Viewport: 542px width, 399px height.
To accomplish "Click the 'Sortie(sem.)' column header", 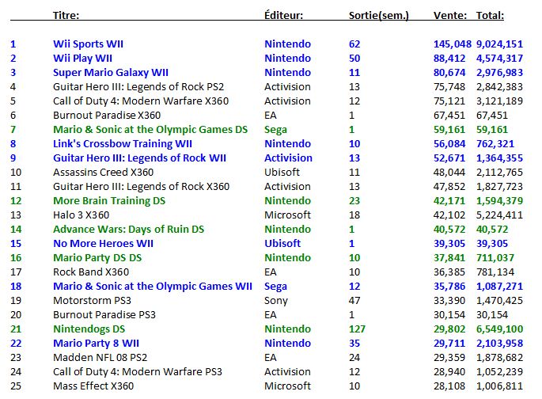I will coord(378,16).
